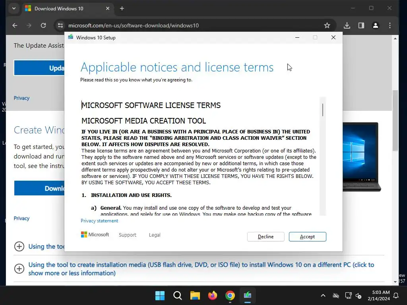The image size is (407, 305).
Task: Click the Windows 10 laptop image on webpage
Action: click(362, 157)
